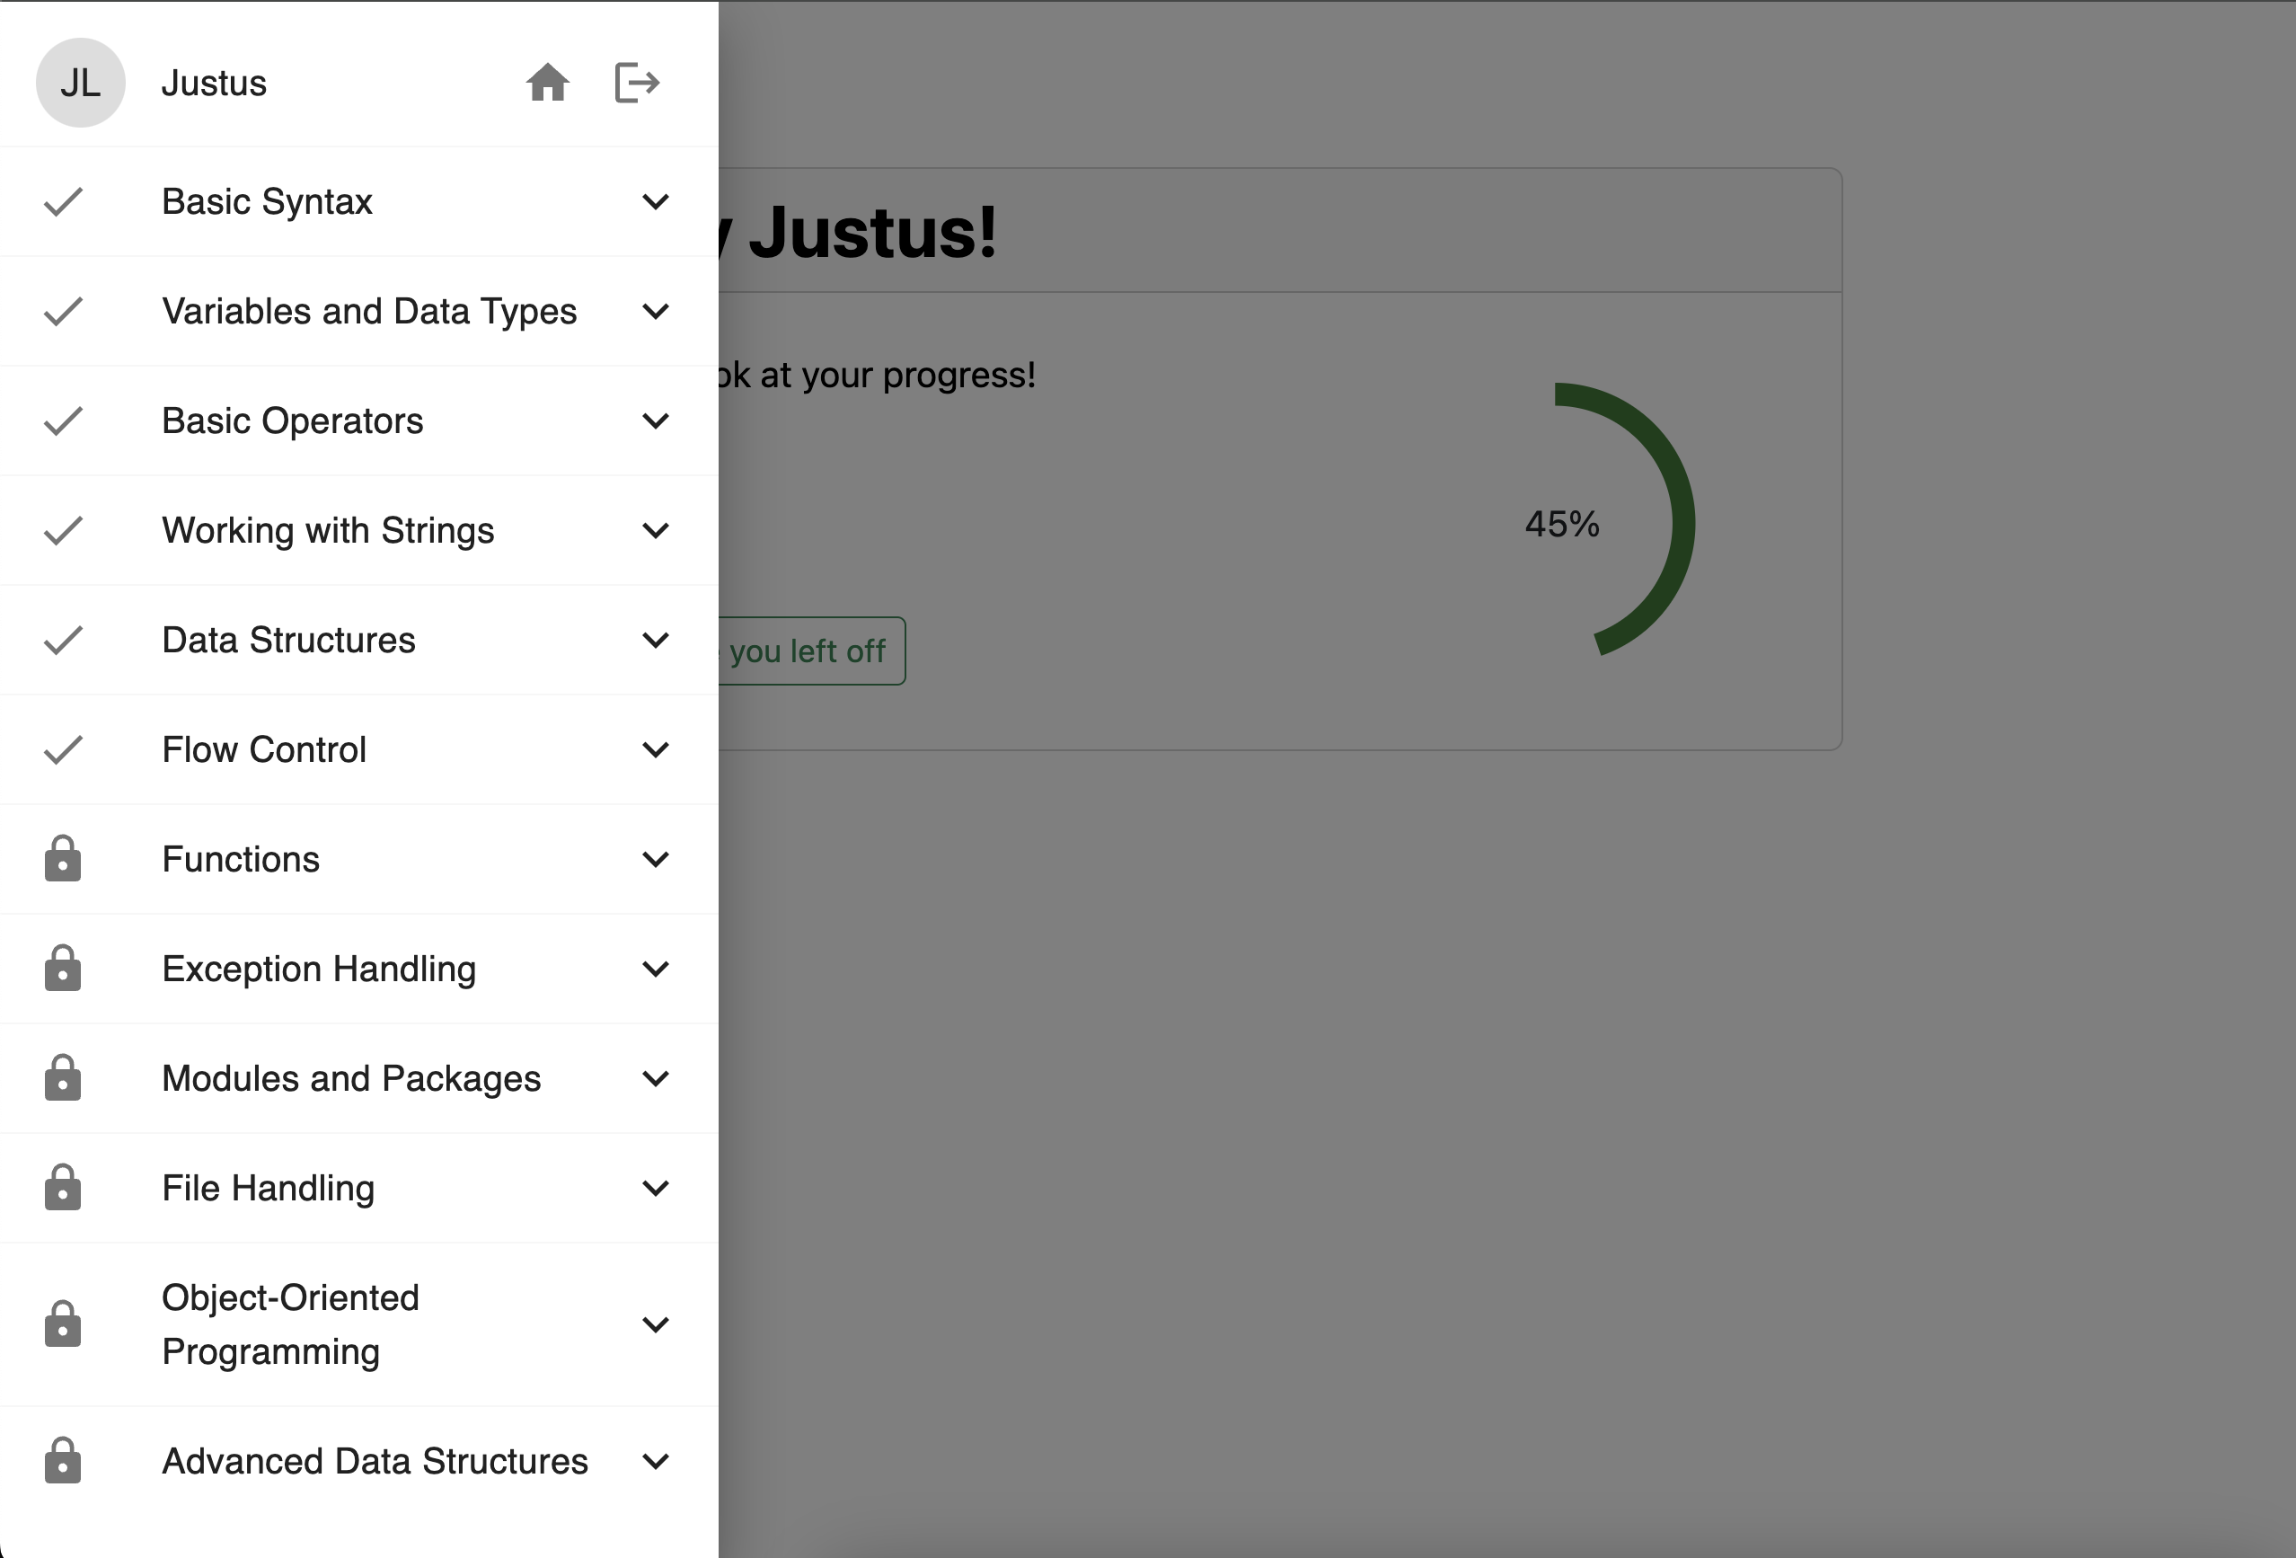The height and width of the screenshot is (1558, 2296).
Task: Click the checkmark next to Basic Syntax
Action: click(x=62, y=201)
